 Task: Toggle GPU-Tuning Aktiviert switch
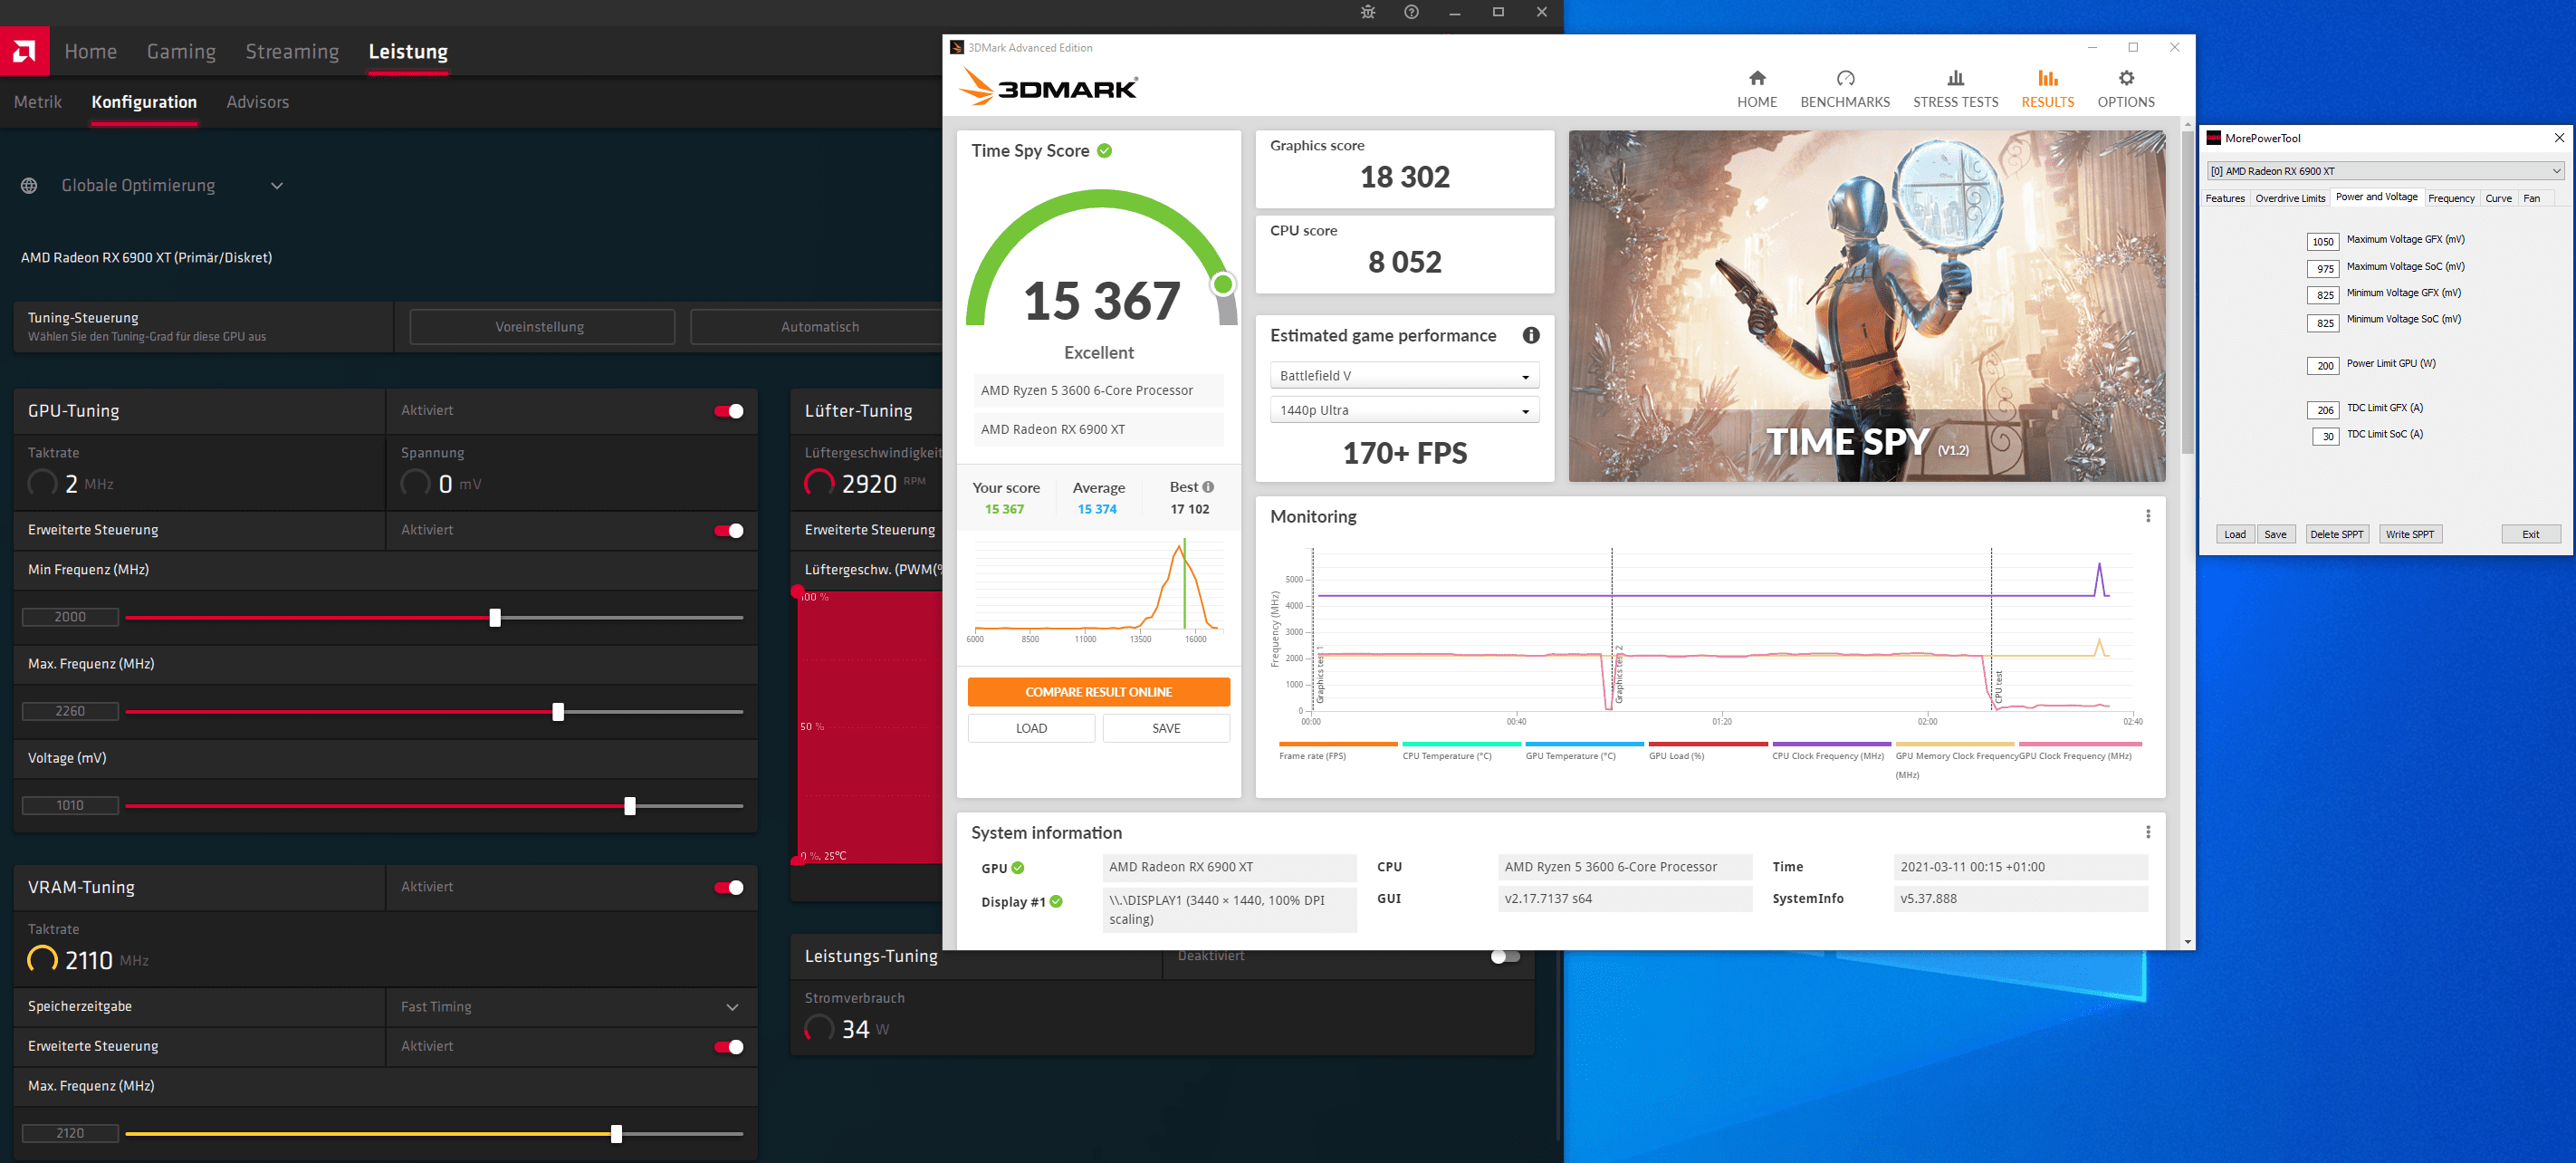(729, 411)
